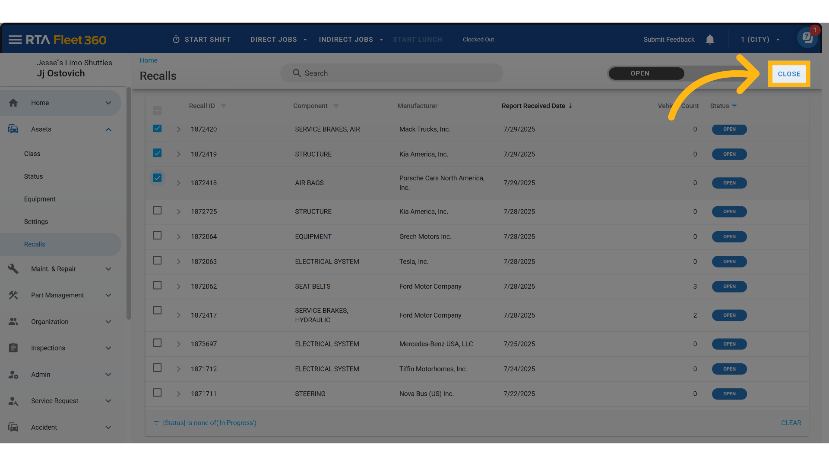Click the Home breadcrumb link
This screenshot has width=829, height=466.
click(x=149, y=60)
